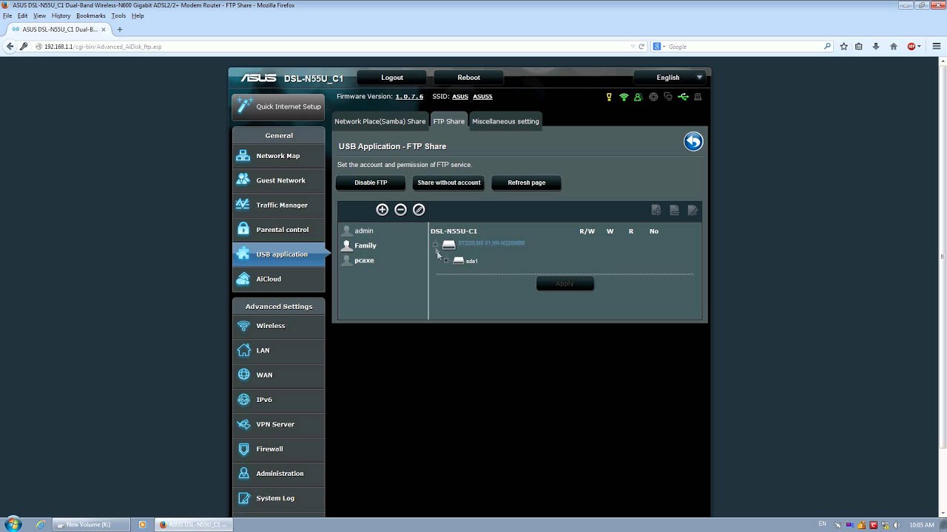The width and height of the screenshot is (947, 532).
Task: Select the FTP Share tab
Action: pos(449,121)
